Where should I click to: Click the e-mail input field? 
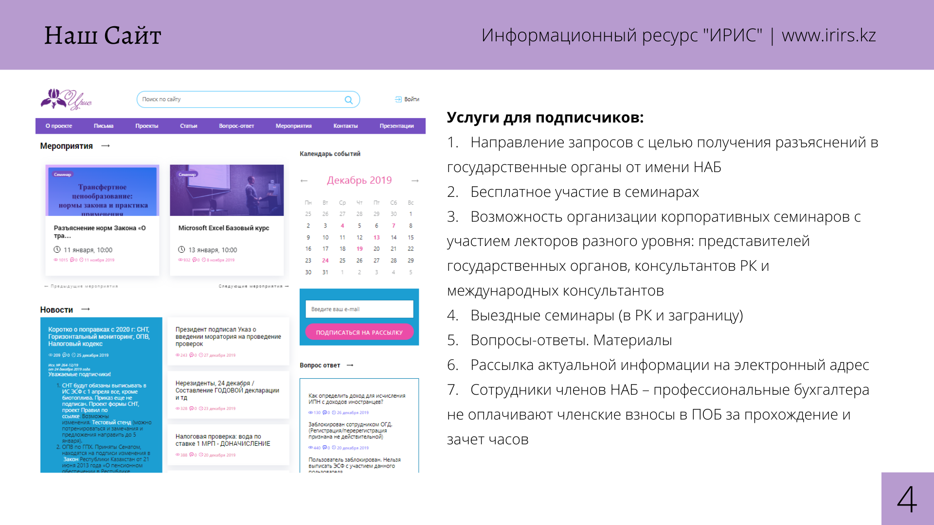click(359, 309)
